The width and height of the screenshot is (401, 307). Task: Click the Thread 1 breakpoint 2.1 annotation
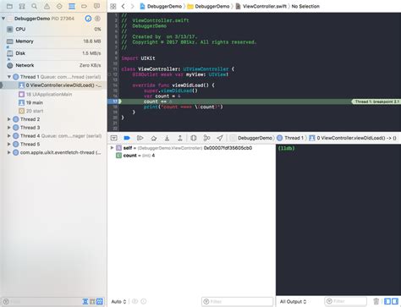coord(376,101)
